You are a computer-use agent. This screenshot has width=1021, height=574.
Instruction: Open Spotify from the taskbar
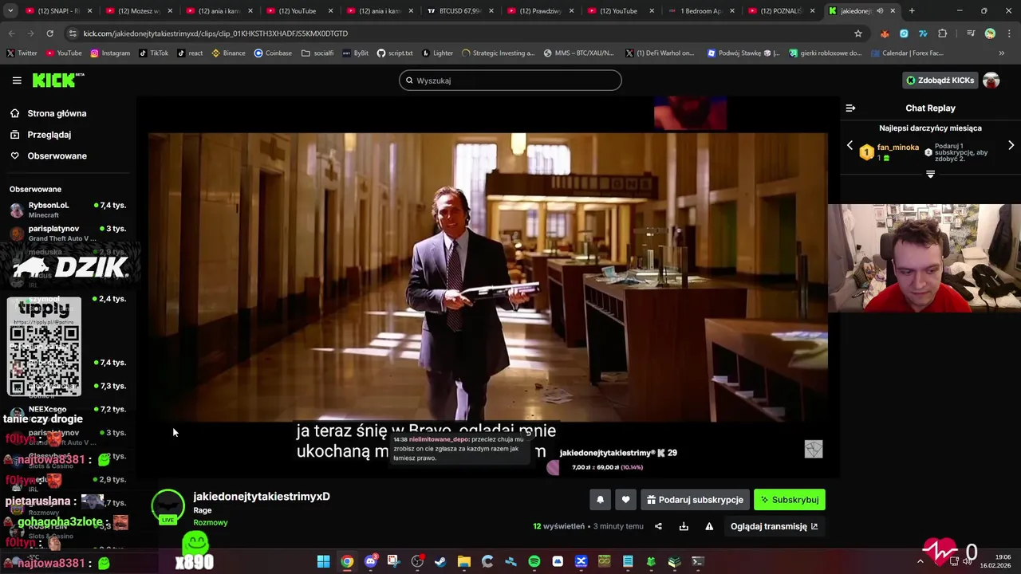click(534, 561)
